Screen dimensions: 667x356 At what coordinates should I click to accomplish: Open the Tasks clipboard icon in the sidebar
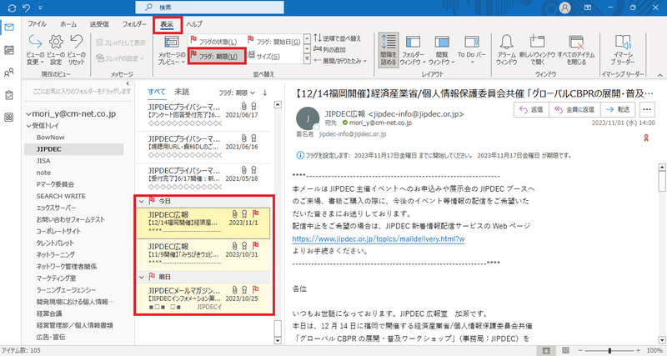click(x=9, y=95)
